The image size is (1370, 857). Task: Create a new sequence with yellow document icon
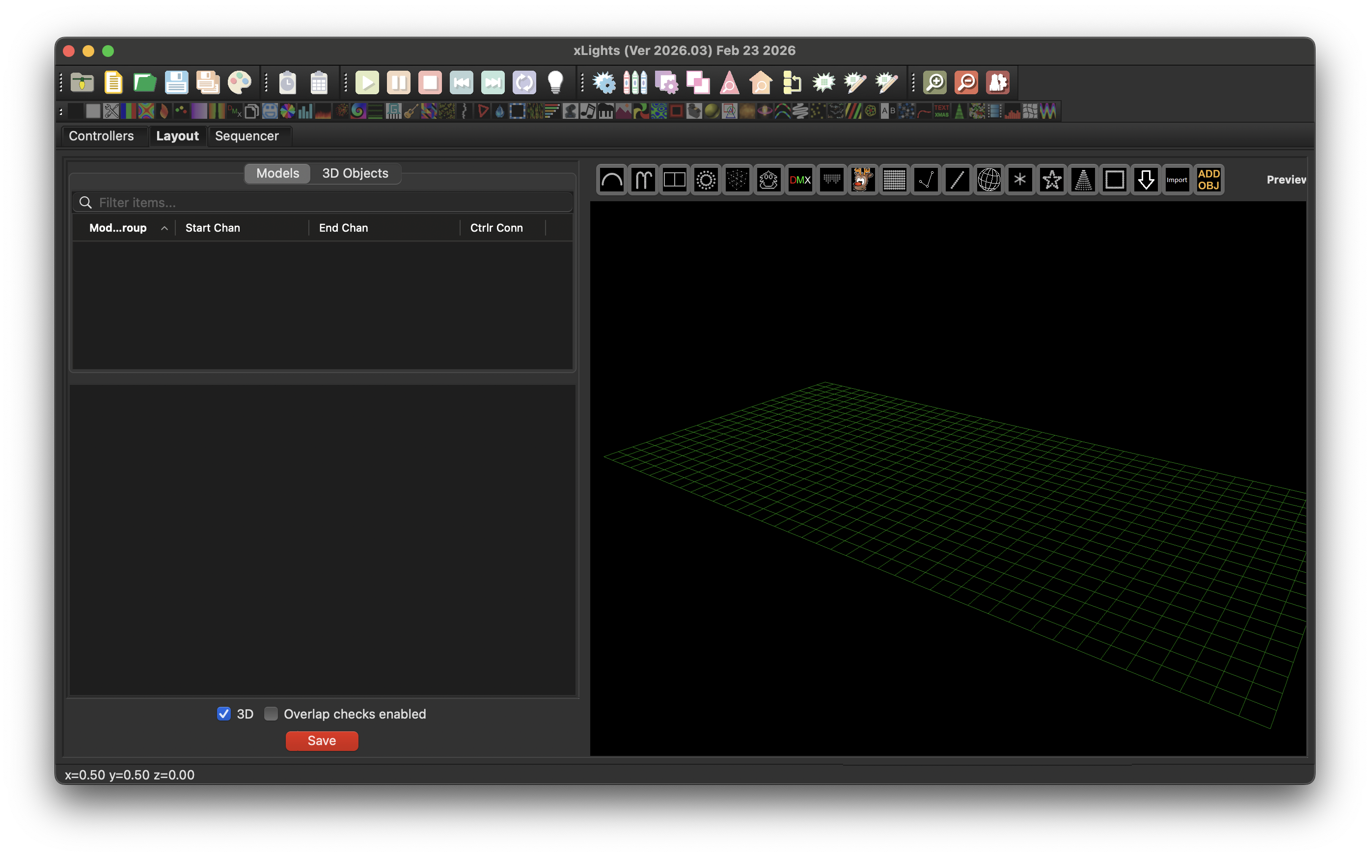113,83
